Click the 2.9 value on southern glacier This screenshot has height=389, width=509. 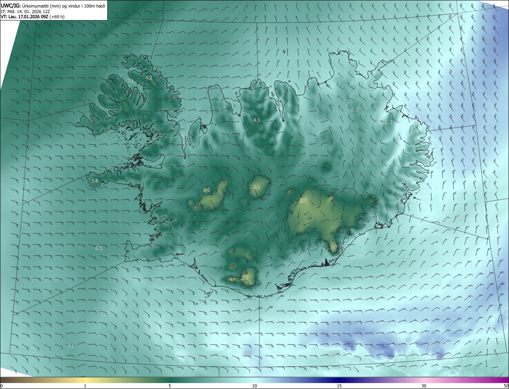pos(245,278)
